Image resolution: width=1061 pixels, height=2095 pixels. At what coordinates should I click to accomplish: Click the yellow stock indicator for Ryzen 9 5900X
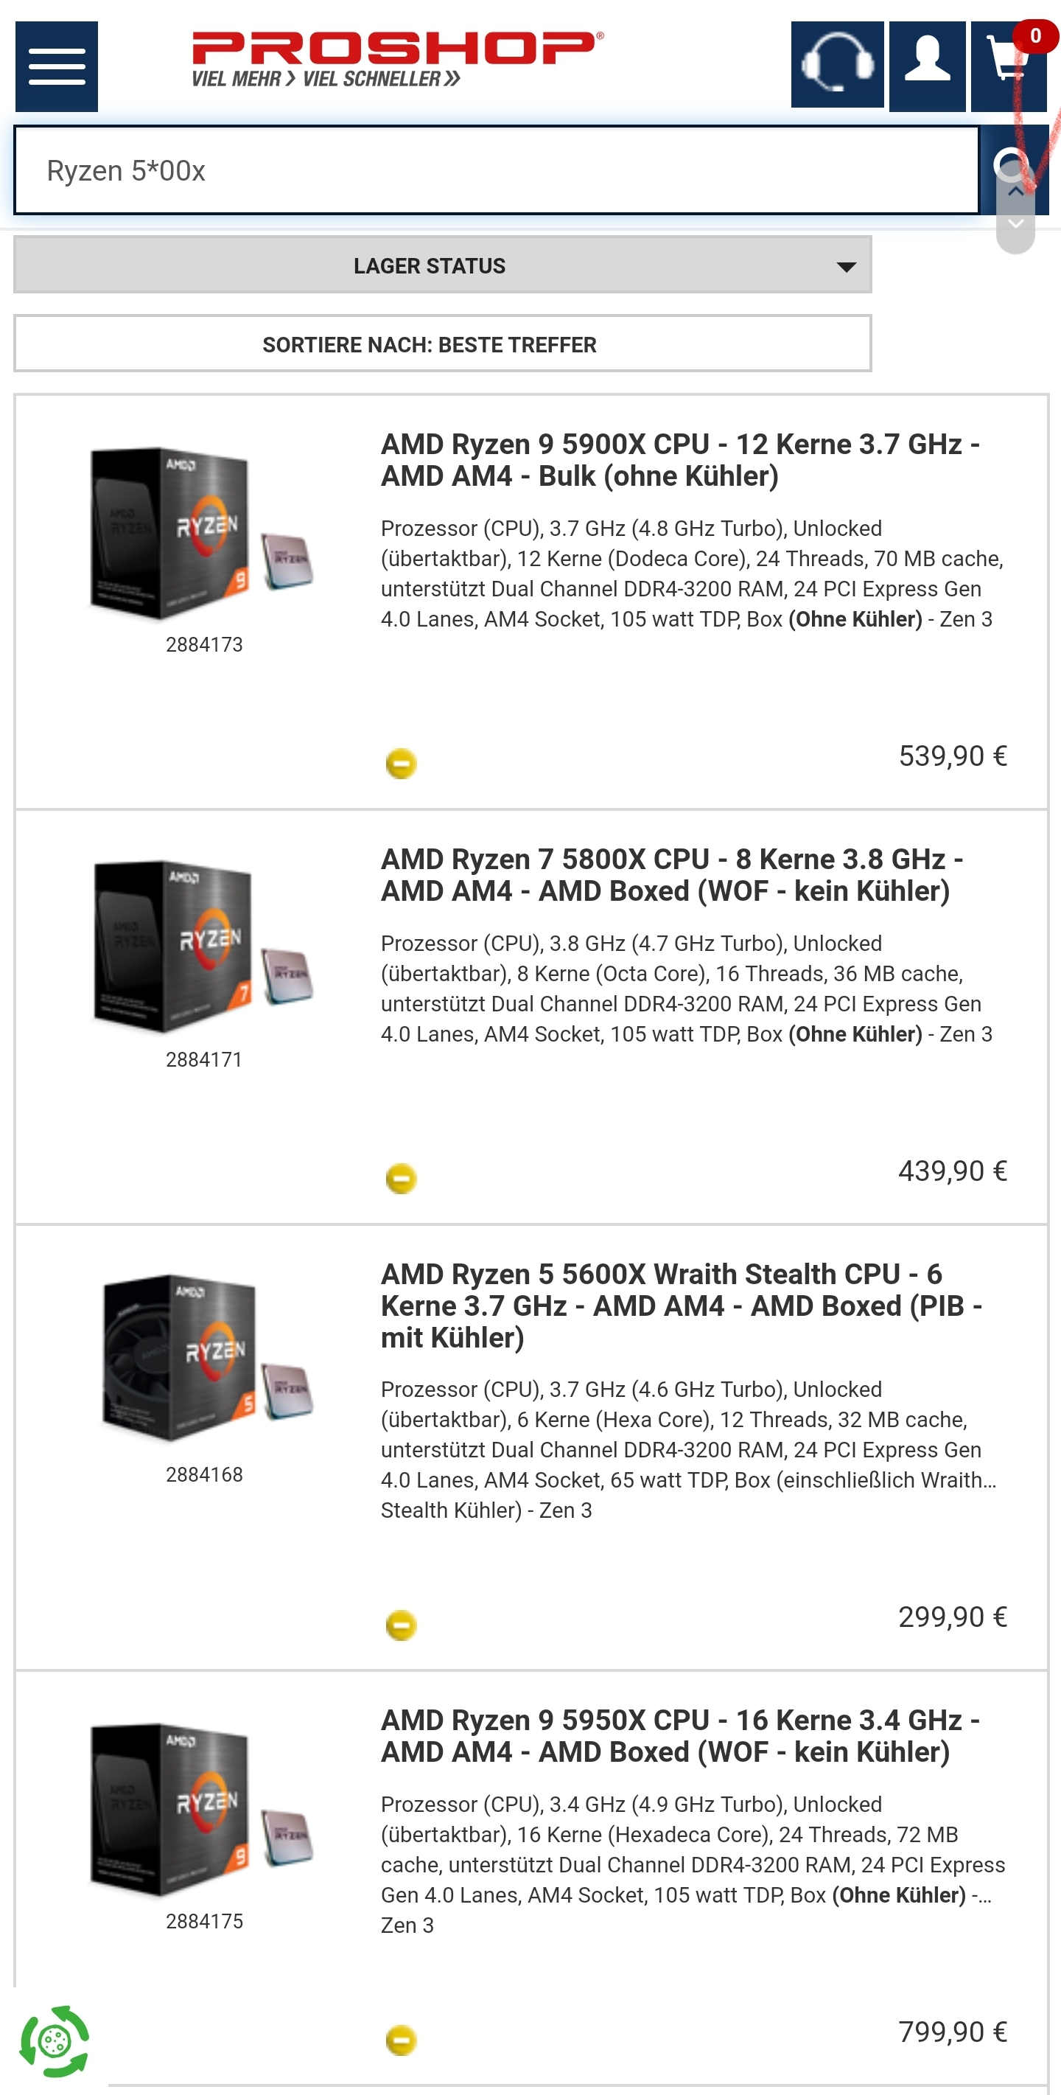coord(400,763)
